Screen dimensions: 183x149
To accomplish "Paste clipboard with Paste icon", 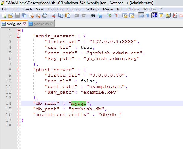I will point(68,15).
